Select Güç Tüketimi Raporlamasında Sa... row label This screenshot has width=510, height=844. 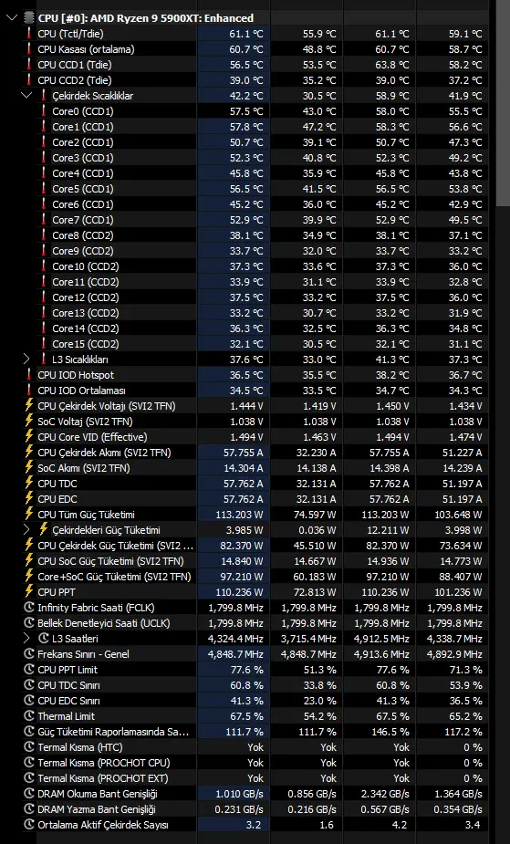point(113,732)
